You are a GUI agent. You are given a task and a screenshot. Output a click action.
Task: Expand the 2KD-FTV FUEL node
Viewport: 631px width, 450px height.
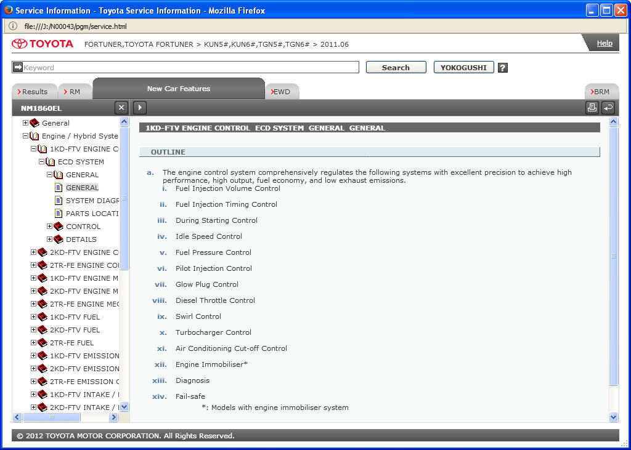click(34, 330)
